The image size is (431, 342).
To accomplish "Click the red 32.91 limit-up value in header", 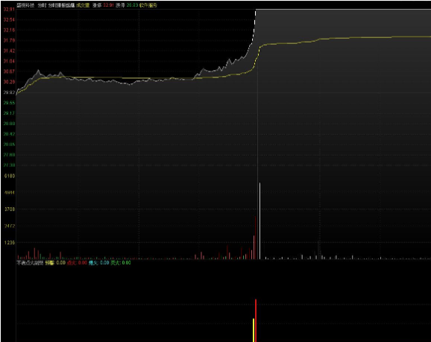I will point(108,5).
